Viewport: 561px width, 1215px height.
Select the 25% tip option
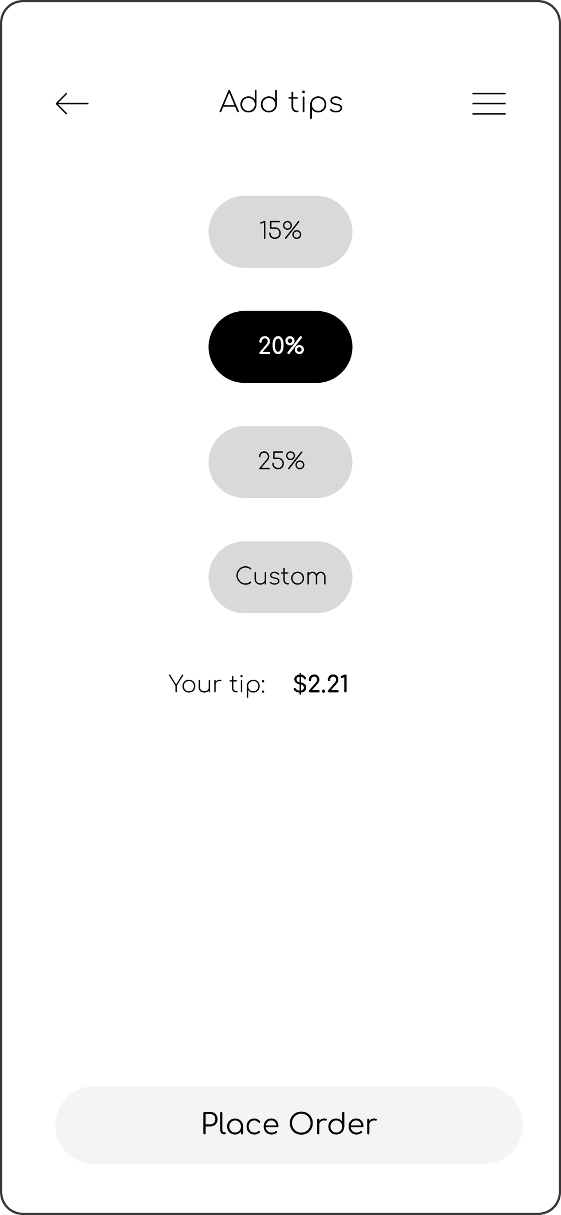pyautogui.click(x=280, y=462)
